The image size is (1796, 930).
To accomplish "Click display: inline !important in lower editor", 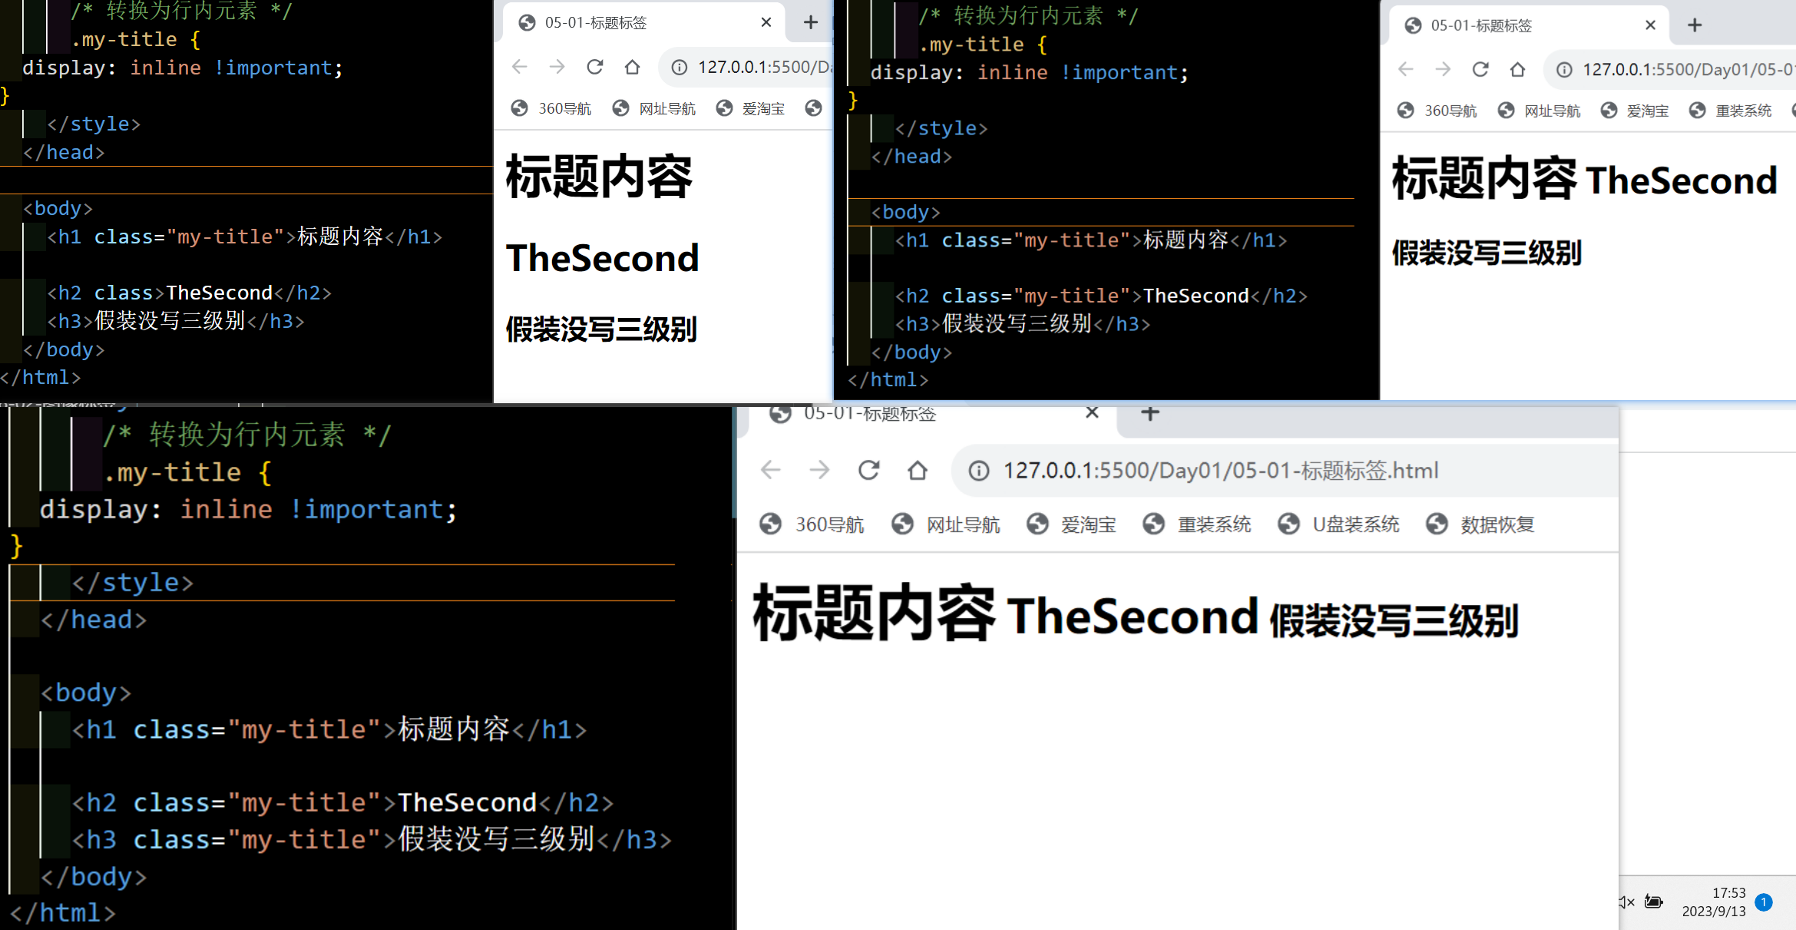I will 249,509.
